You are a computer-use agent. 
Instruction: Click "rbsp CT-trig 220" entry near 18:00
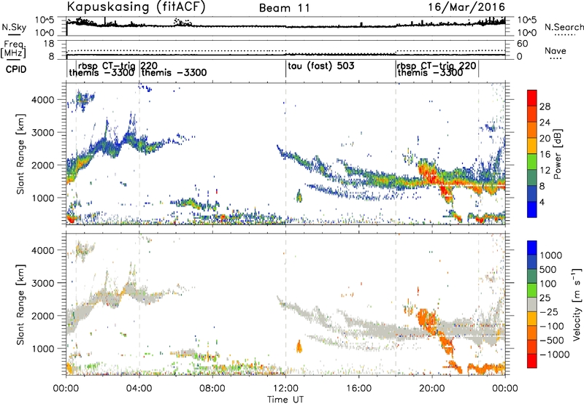437,66
